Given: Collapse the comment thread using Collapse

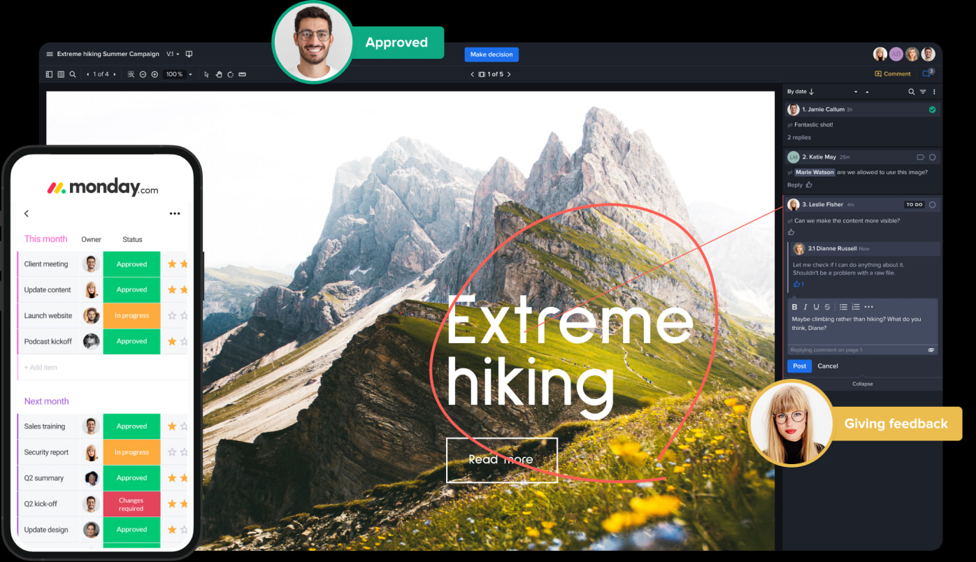Looking at the screenshot, I should click(x=862, y=384).
